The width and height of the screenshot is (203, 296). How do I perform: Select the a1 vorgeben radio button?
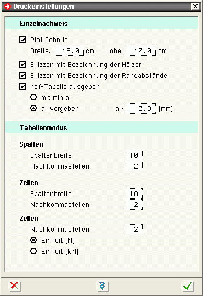coord(33,108)
